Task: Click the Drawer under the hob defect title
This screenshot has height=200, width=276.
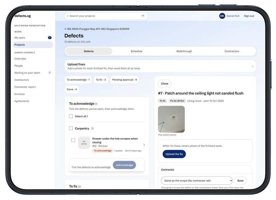Action: [115, 140]
